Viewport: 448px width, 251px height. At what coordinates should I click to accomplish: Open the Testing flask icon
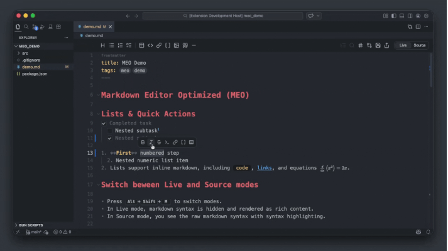(x=50, y=26)
